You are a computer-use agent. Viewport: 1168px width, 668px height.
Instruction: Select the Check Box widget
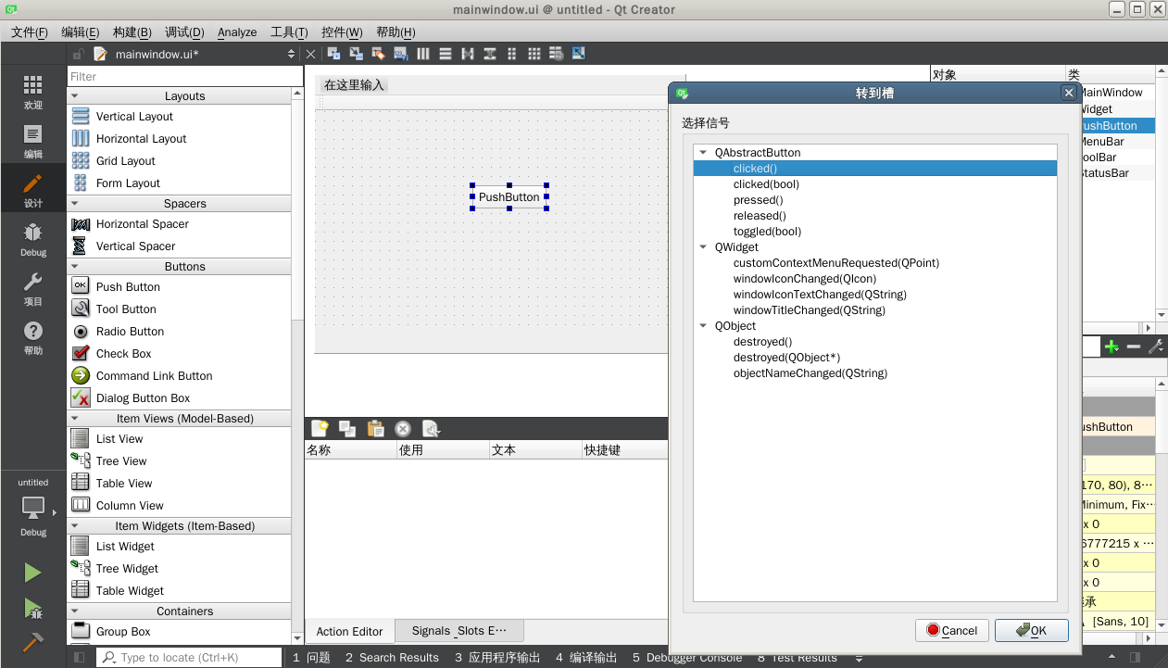tap(123, 354)
